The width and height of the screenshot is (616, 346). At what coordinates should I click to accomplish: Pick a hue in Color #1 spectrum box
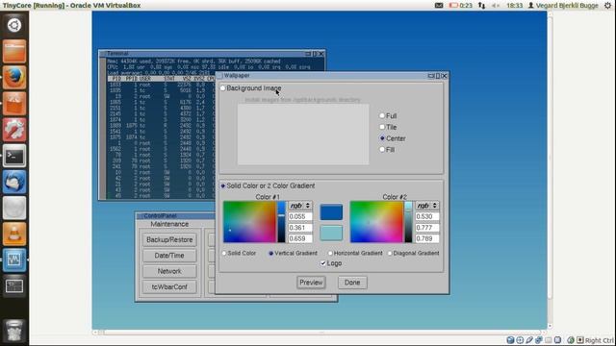pos(249,222)
